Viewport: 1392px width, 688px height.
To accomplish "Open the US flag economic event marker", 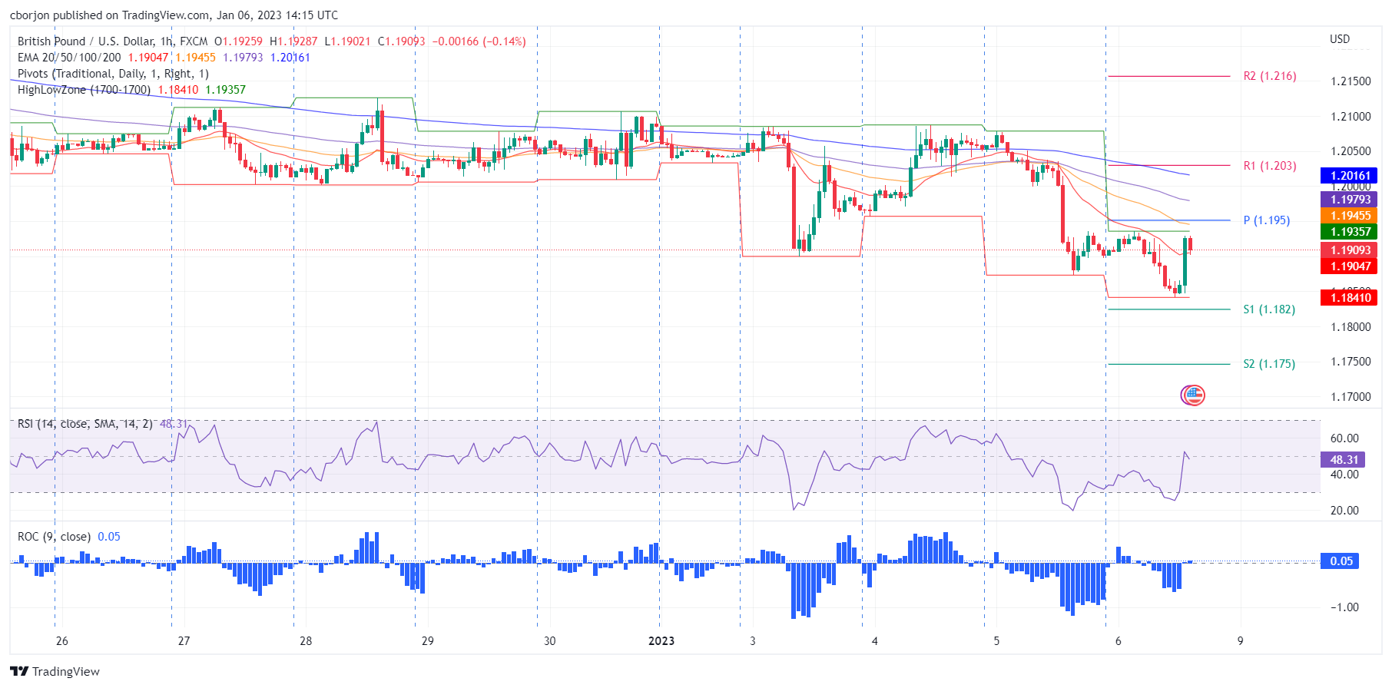I will click(x=1192, y=395).
